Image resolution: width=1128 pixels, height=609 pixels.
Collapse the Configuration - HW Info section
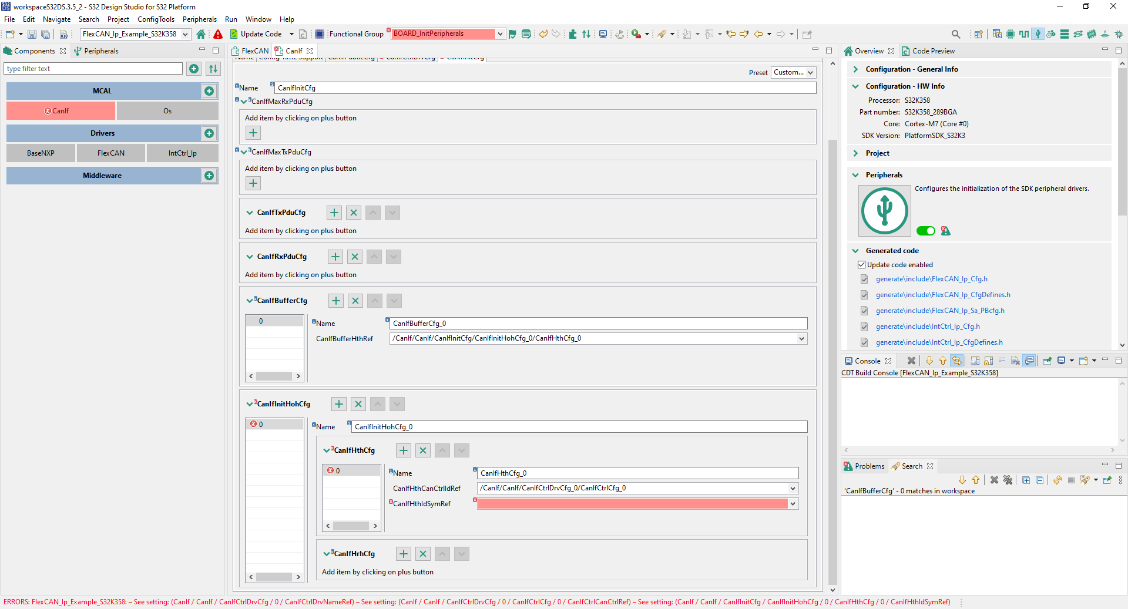(x=855, y=86)
